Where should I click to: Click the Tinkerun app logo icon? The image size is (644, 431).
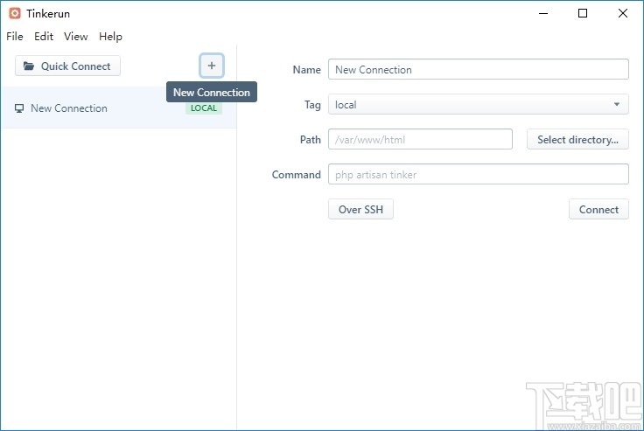pos(15,13)
